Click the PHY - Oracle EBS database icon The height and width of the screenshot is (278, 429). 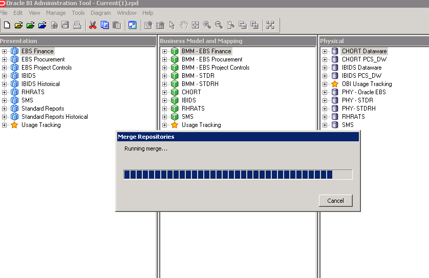335,92
